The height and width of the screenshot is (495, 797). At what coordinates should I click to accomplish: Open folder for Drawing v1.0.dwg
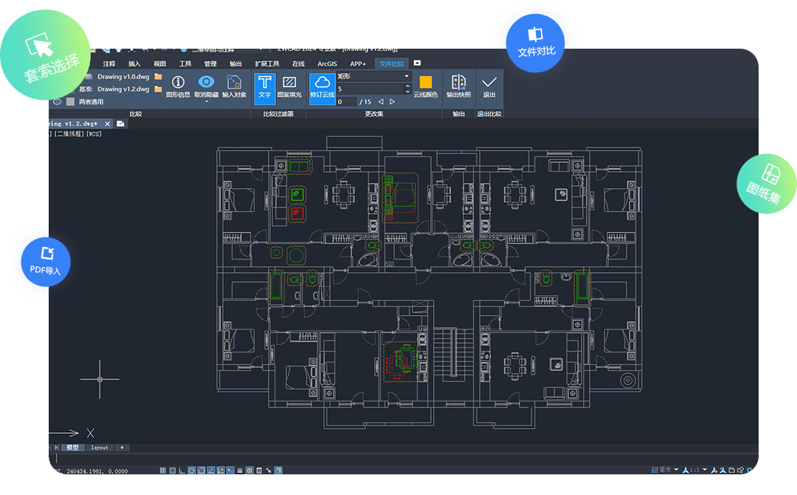point(158,77)
